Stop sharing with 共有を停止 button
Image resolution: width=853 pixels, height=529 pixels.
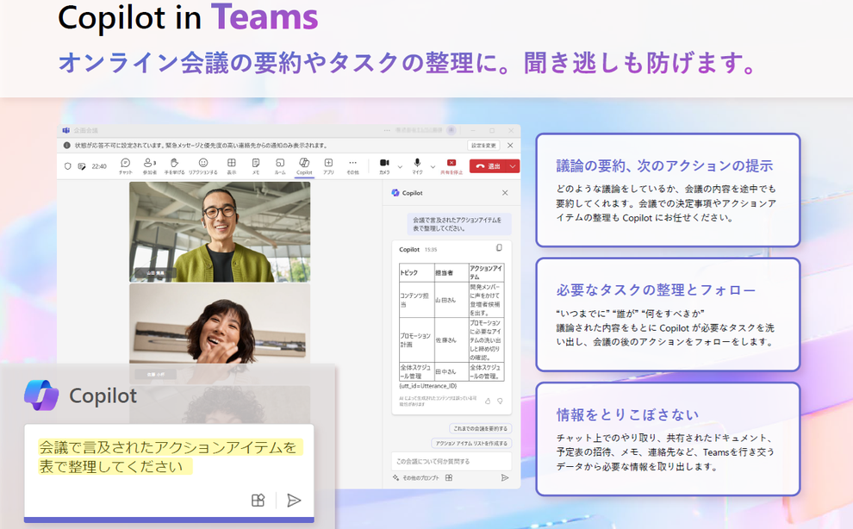coord(451,165)
